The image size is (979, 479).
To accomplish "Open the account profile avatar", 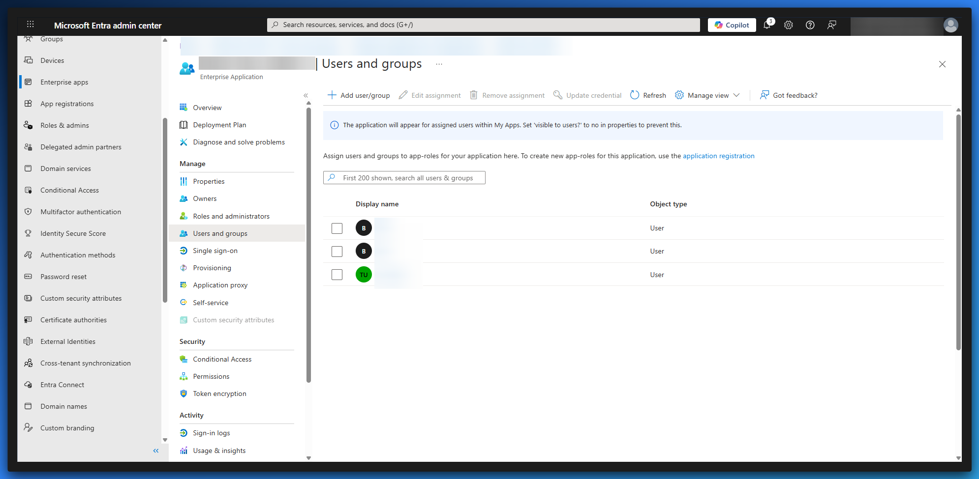I will [x=950, y=25].
